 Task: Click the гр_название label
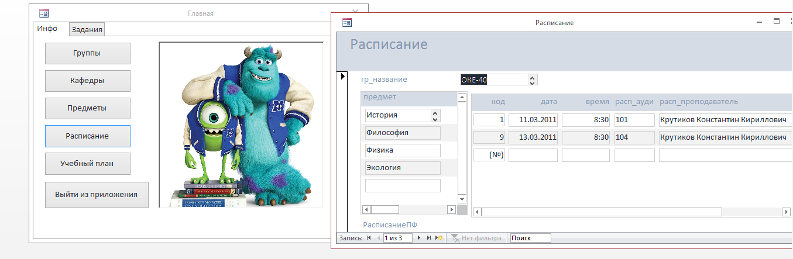pyautogui.click(x=385, y=80)
